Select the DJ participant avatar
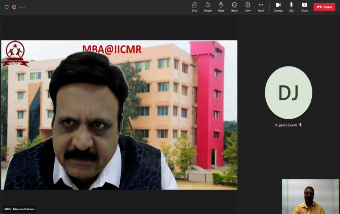Screen dimensions: 340x214 coord(288,93)
